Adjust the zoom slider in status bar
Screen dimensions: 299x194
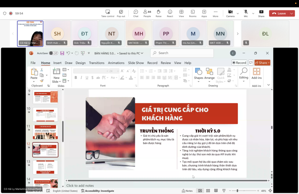tap(237, 191)
